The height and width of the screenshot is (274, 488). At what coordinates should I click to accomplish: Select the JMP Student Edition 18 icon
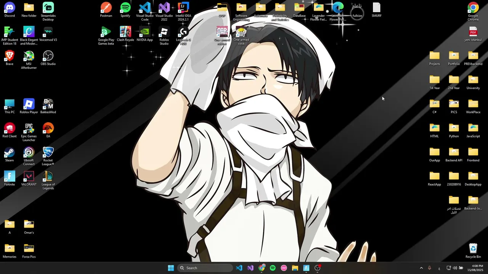[10, 36]
